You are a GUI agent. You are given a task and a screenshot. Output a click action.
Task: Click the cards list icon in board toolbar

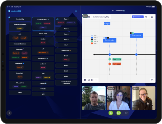92,80
